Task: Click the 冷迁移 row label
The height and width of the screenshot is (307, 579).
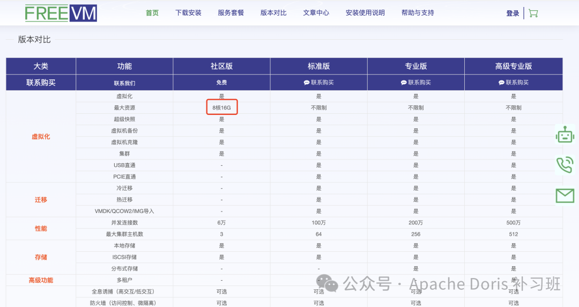Action: (x=124, y=188)
